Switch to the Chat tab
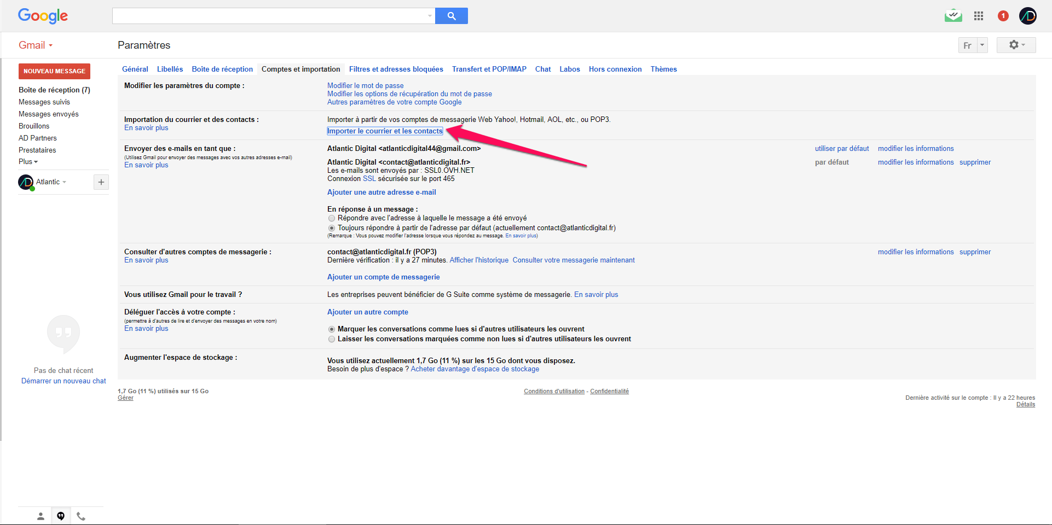Viewport: 1052px width, 525px height. click(x=543, y=69)
